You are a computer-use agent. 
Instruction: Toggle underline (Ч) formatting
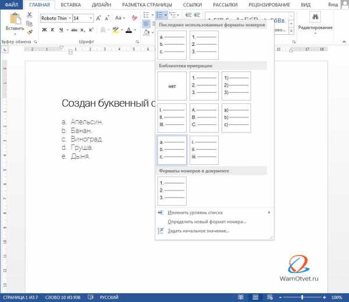pyautogui.click(x=61, y=30)
